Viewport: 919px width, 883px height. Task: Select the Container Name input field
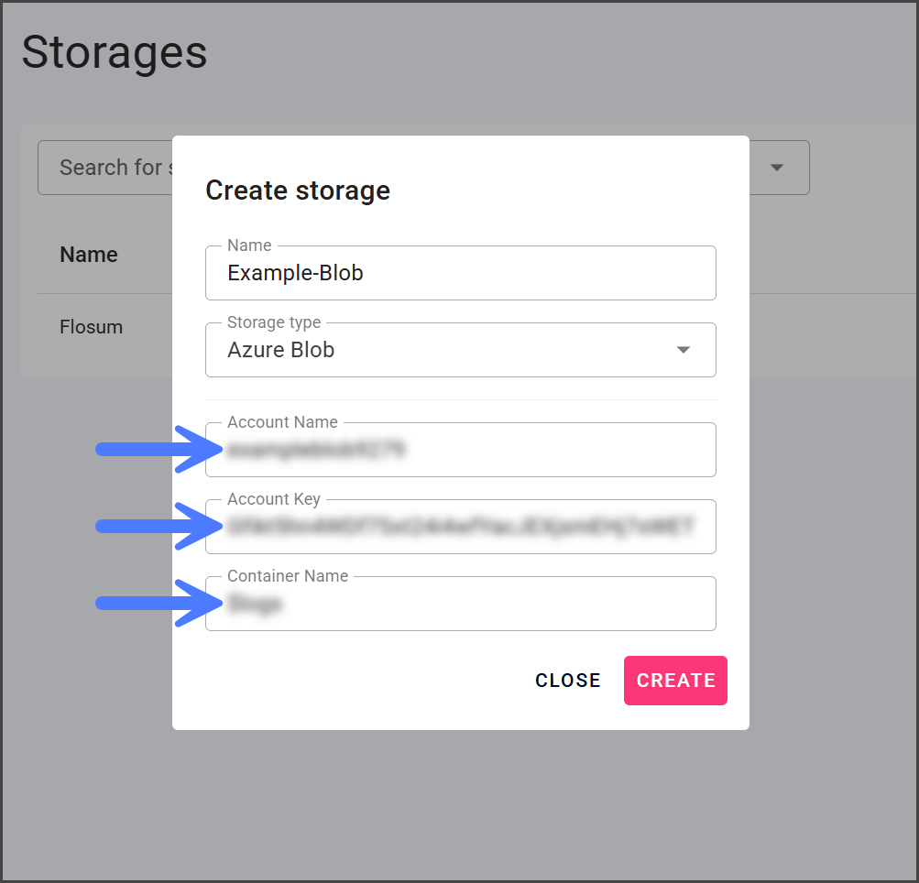460,604
